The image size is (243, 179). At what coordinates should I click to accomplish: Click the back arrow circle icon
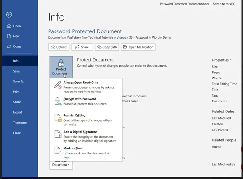(x=9, y=15)
